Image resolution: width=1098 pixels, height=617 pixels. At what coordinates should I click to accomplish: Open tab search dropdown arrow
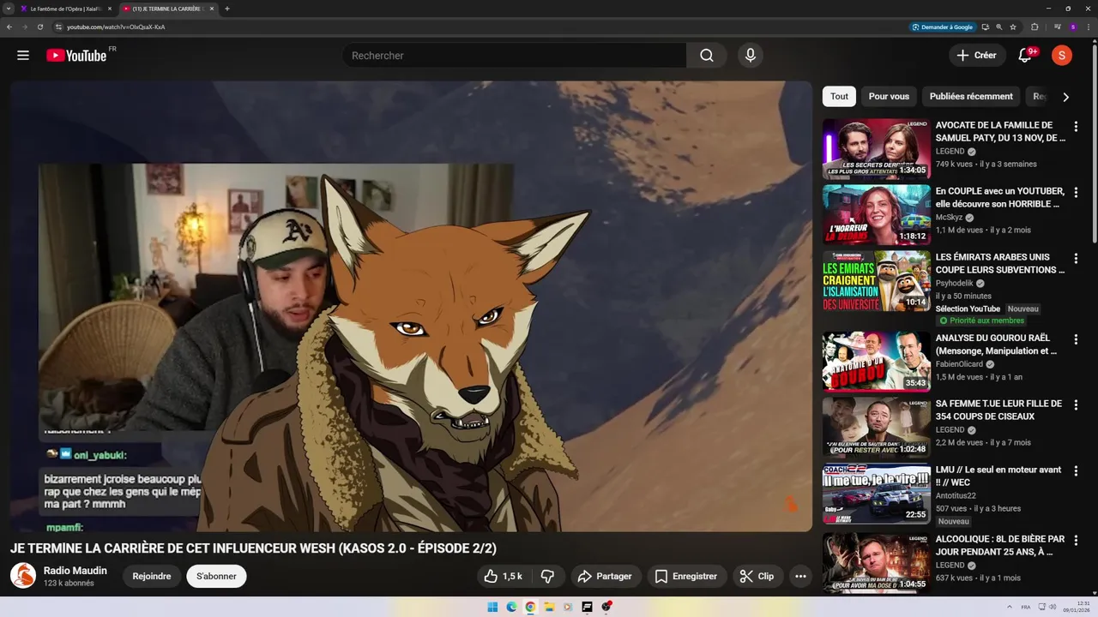(8, 9)
